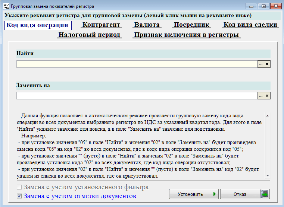284x207 pixels.
Task: Click the 'Установить' button
Action: tap(194, 194)
